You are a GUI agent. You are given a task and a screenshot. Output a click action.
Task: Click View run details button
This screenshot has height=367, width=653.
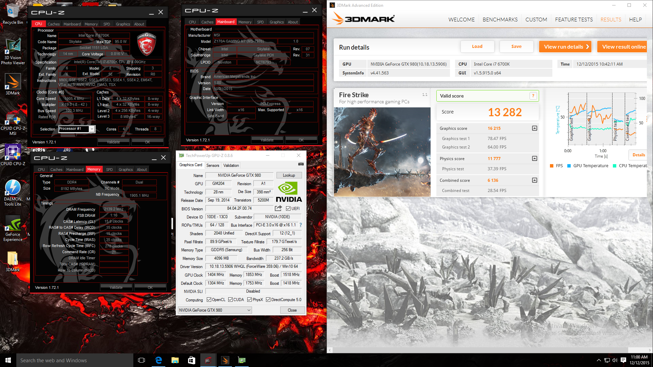(565, 47)
